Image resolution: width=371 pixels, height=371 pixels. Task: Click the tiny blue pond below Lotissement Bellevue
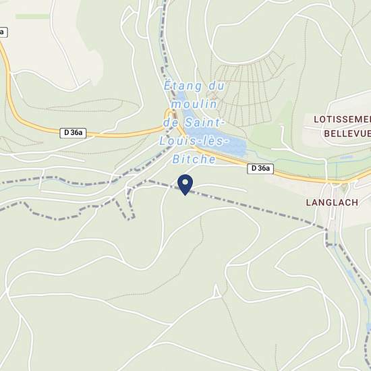(x=346, y=157)
